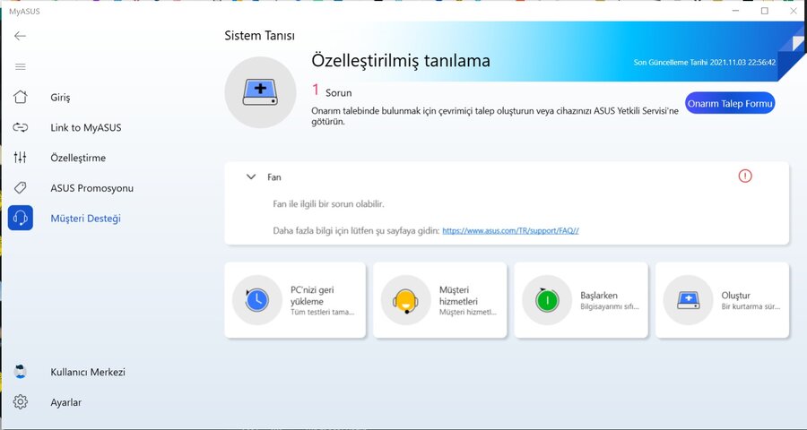Click the back arrow icon

pyautogui.click(x=20, y=36)
